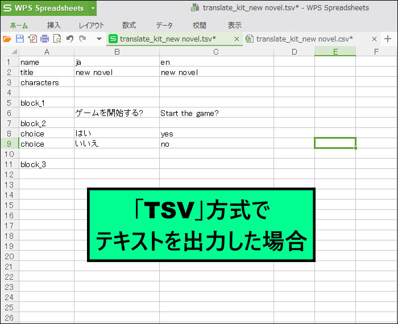Select column B header
This screenshot has height=324, width=398.
click(x=117, y=52)
